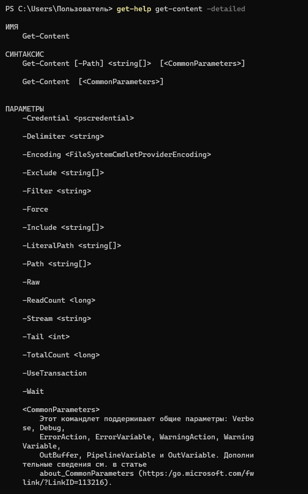
Task: Click the СИНТАКСИС section heading
Action: click(x=25, y=54)
